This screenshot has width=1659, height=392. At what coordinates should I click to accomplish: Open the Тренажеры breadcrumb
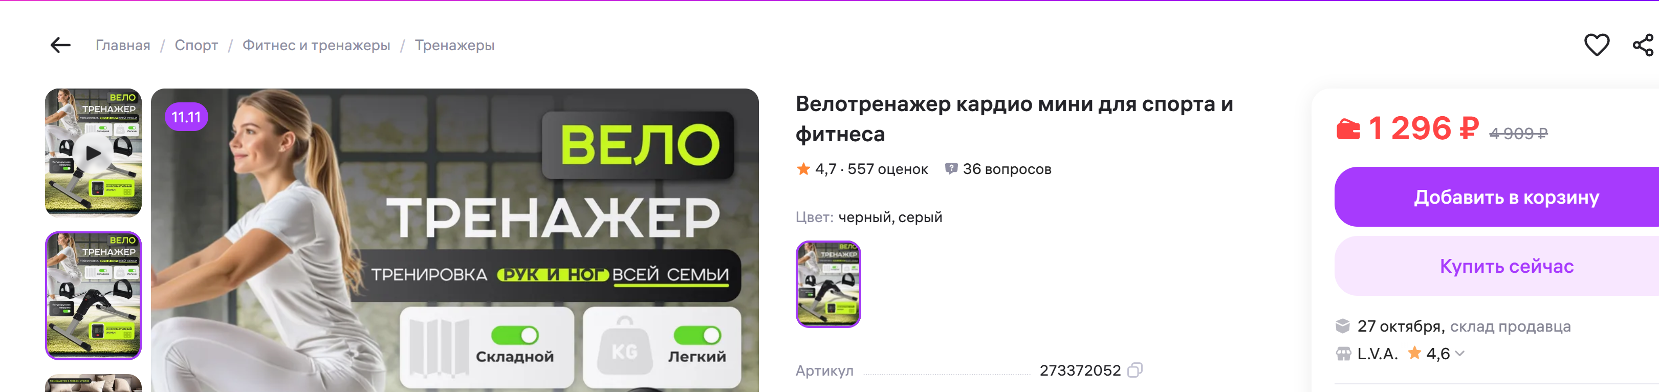click(x=455, y=45)
